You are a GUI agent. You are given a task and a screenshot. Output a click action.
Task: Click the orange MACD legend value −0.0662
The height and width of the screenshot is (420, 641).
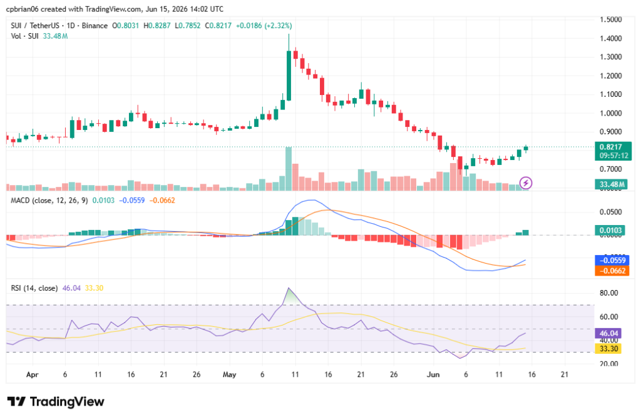[x=162, y=201]
